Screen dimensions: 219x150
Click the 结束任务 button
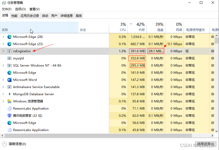click(206, 144)
